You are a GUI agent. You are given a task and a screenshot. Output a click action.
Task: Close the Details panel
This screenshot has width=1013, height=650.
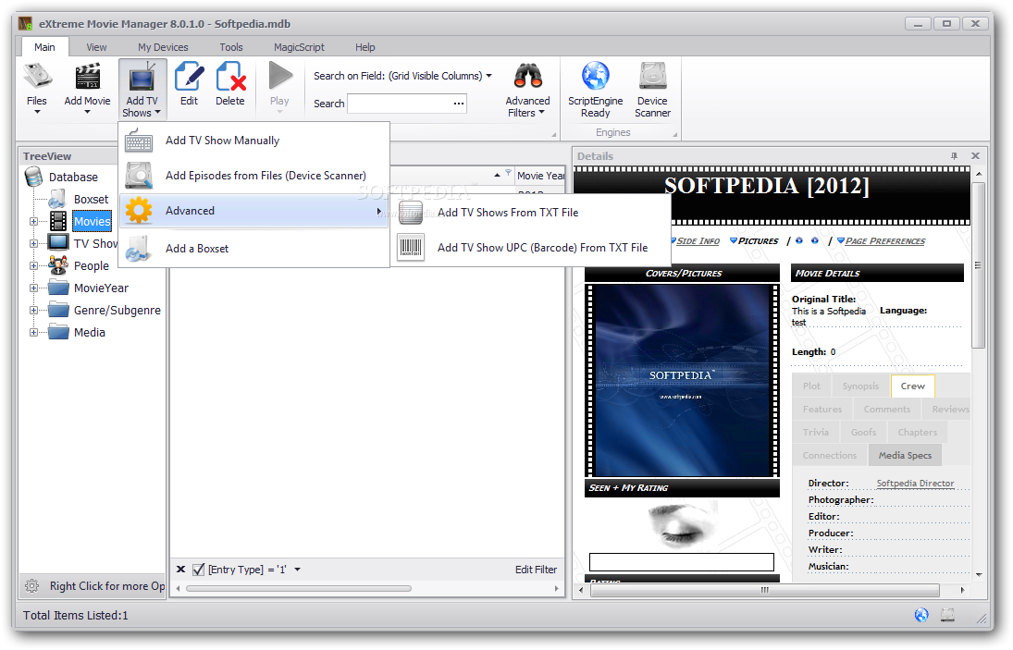tap(975, 155)
